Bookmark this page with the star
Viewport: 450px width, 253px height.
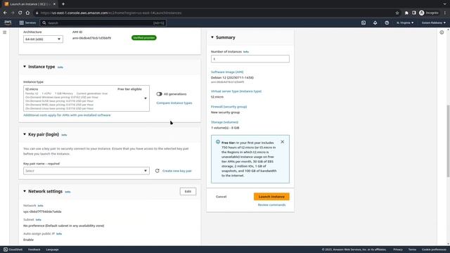[x=397, y=13]
